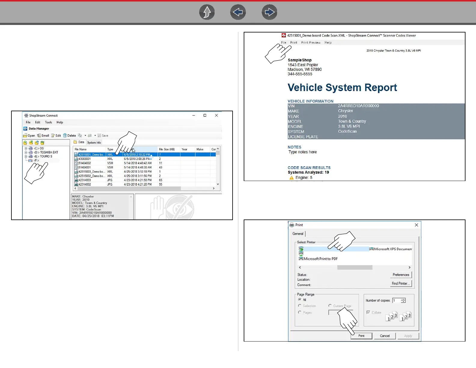Click the file icon of the 43008001 row
The height and width of the screenshot is (368, 476).
point(76,159)
